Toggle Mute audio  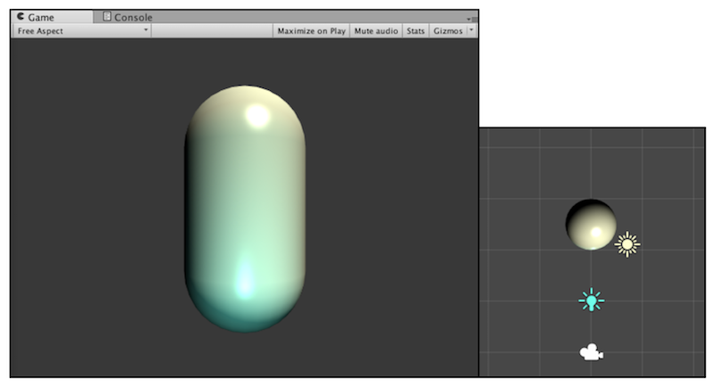(376, 31)
